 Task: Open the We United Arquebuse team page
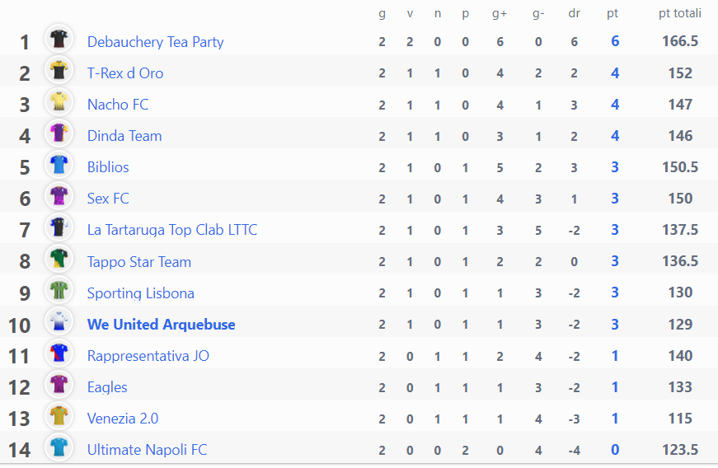(162, 325)
